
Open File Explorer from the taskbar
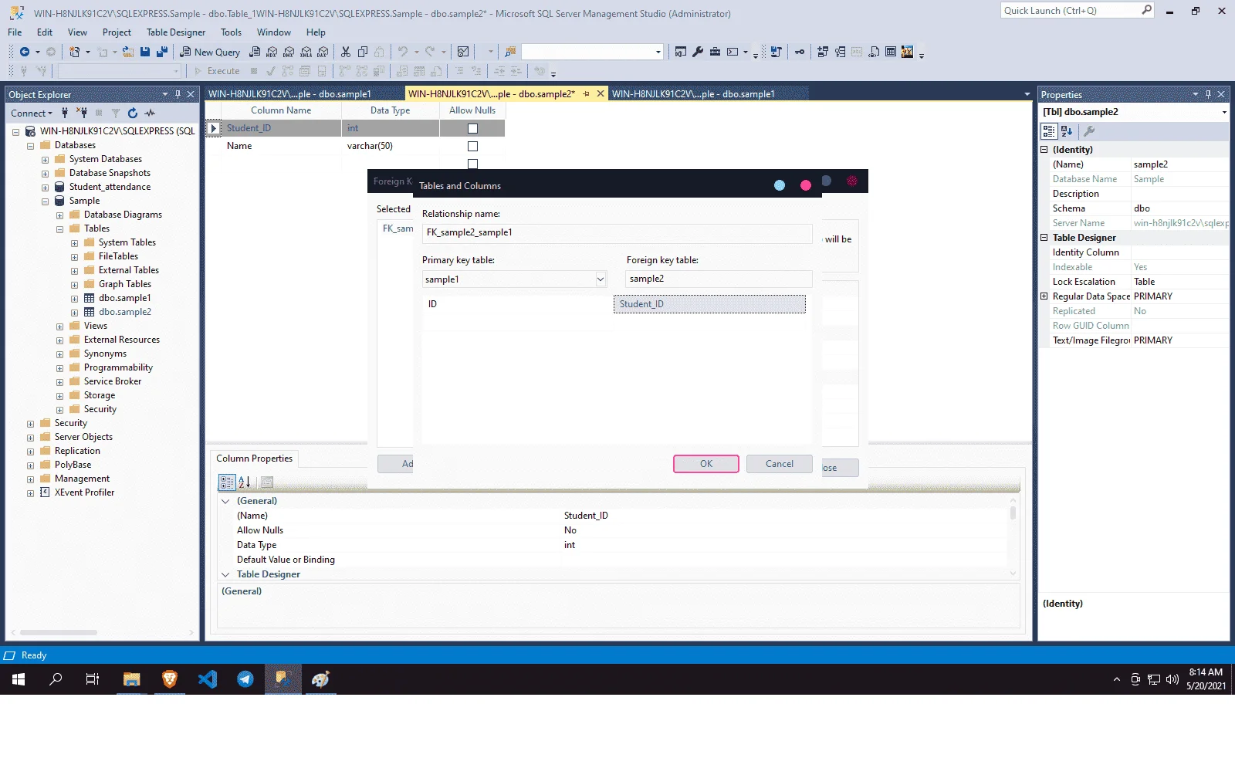click(x=132, y=679)
